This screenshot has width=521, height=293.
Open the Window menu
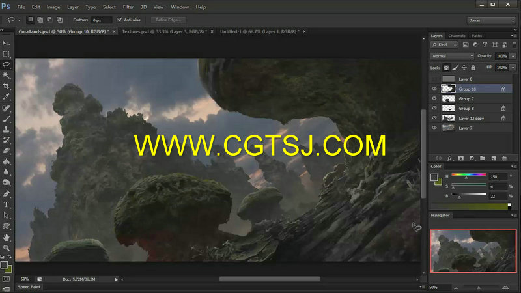pos(180,7)
